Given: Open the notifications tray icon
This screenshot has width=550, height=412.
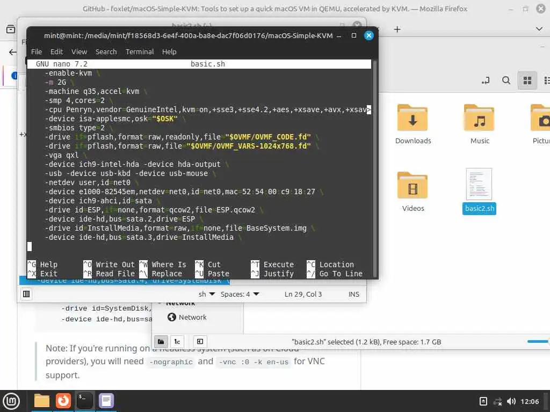Looking at the screenshot, I should (x=483, y=401).
